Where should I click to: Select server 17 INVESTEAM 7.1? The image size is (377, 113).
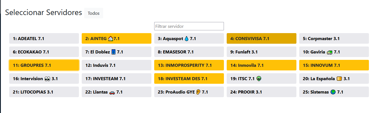(x=116, y=79)
